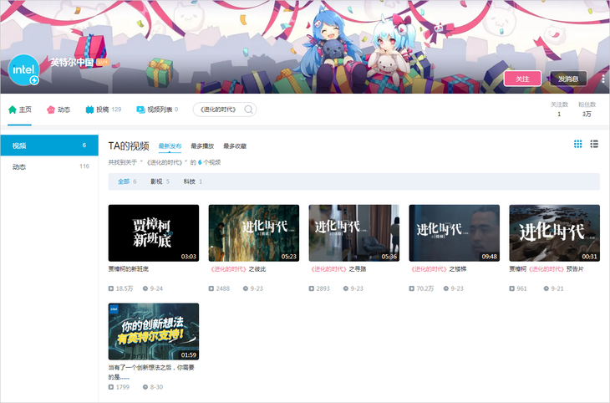Click the verified lightning badge on avatar
The width and height of the screenshot is (610, 403).
click(34, 80)
